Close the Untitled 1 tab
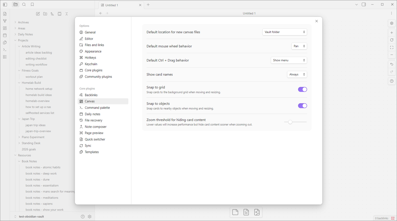The image size is (397, 221). (140, 5)
